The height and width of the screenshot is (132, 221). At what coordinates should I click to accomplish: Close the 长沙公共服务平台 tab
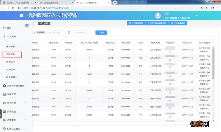pyautogui.click(x=72, y=3)
